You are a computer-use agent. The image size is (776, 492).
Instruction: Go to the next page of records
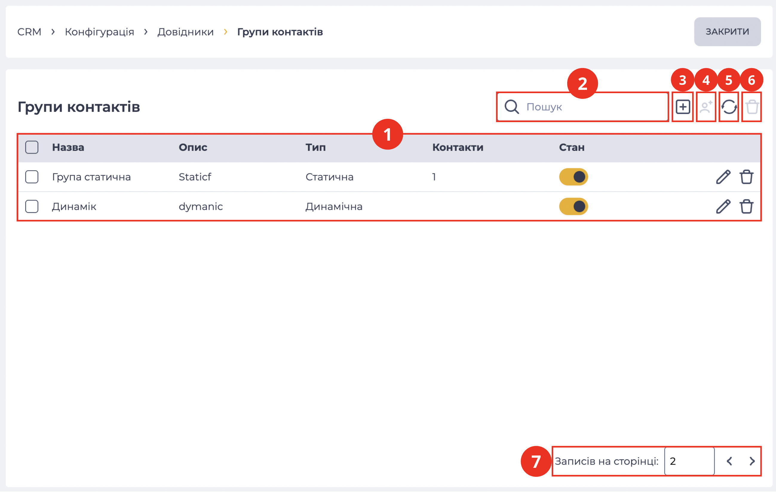tap(752, 461)
